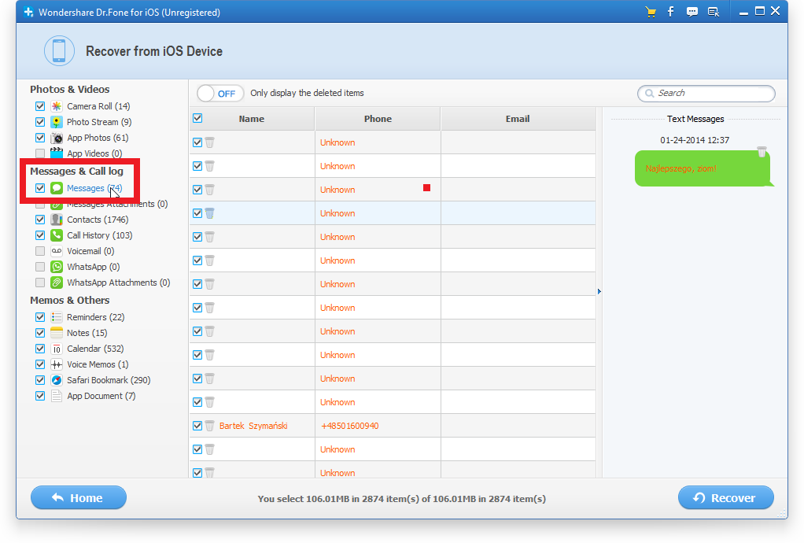Screen dimensions: 804x543
Task: Click the App Videos clapperboard icon
Action: [x=57, y=153]
